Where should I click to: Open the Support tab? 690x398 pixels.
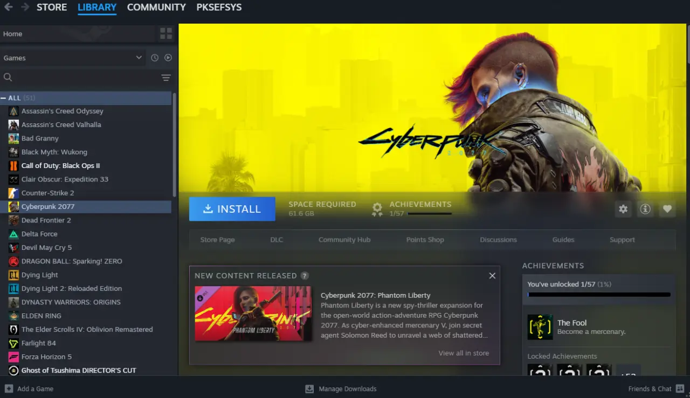point(622,240)
